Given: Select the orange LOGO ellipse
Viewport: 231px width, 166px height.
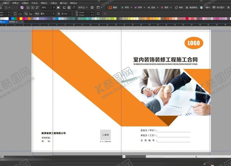Looking at the screenshot, I should click(194, 43).
